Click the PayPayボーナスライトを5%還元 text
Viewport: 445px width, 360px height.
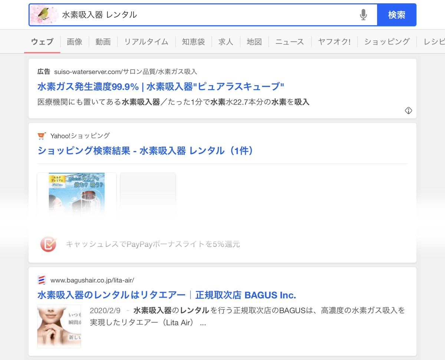click(153, 244)
